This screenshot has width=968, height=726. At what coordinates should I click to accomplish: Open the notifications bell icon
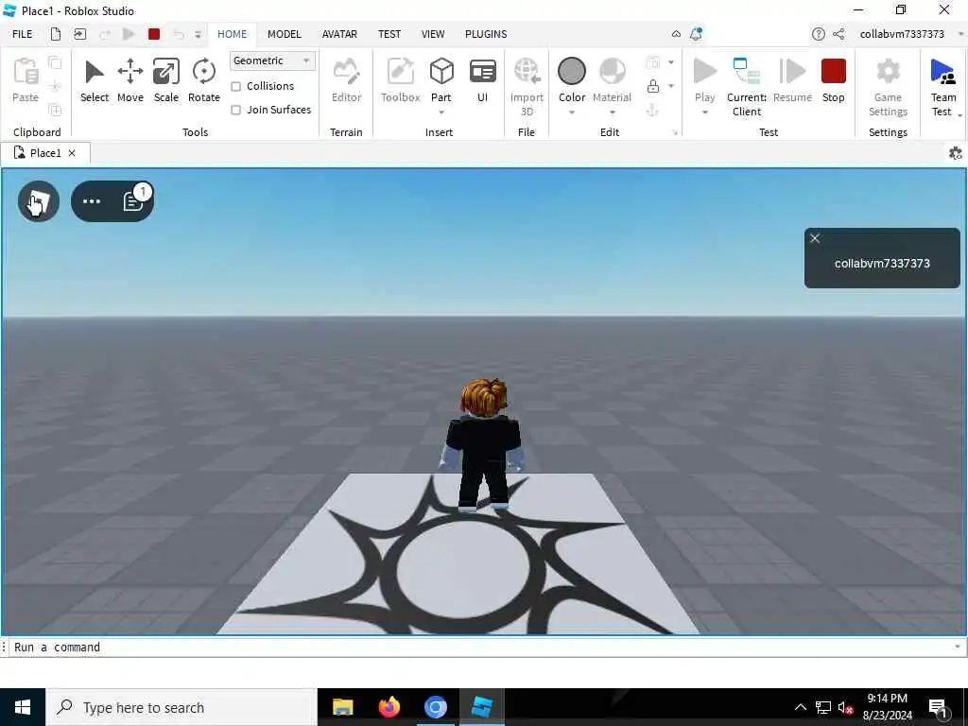click(x=697, y=34)
